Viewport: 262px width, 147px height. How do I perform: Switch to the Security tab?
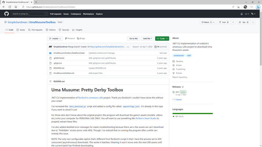pos(64,30)
